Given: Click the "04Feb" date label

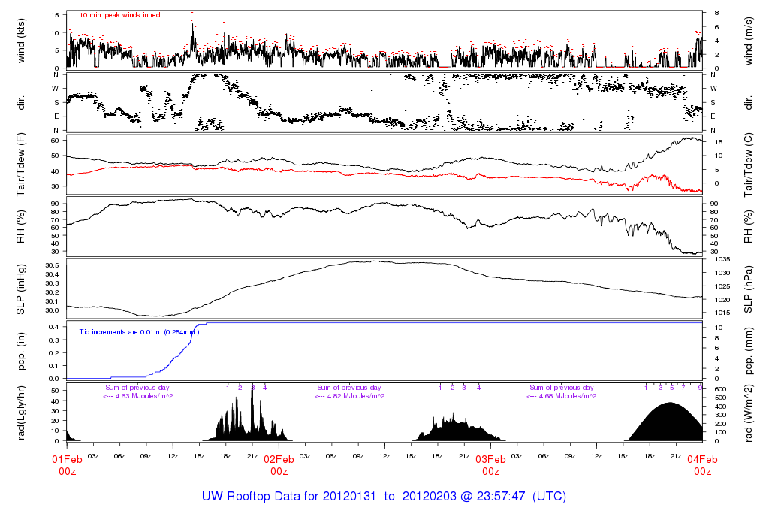Looking at the screenshot, I should (702, 460).
